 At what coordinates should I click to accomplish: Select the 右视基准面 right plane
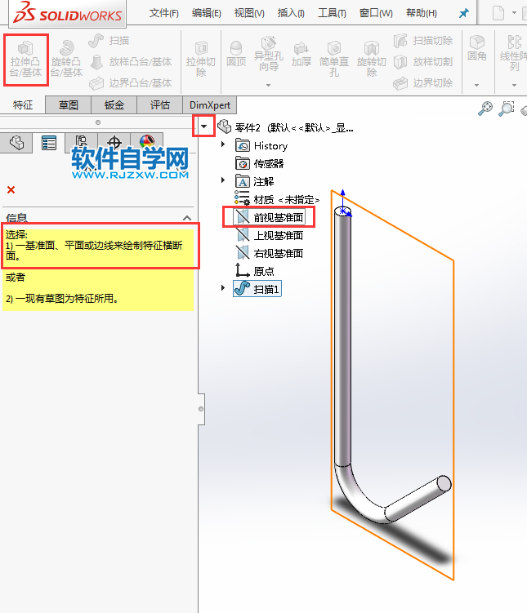coord(269,253)
